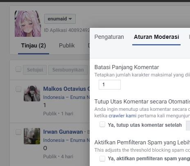The image size is (190, 166).
Task: Enable Ya, aktifkan pemfilteran spam checkbox
Action: [x=102, y=159]
